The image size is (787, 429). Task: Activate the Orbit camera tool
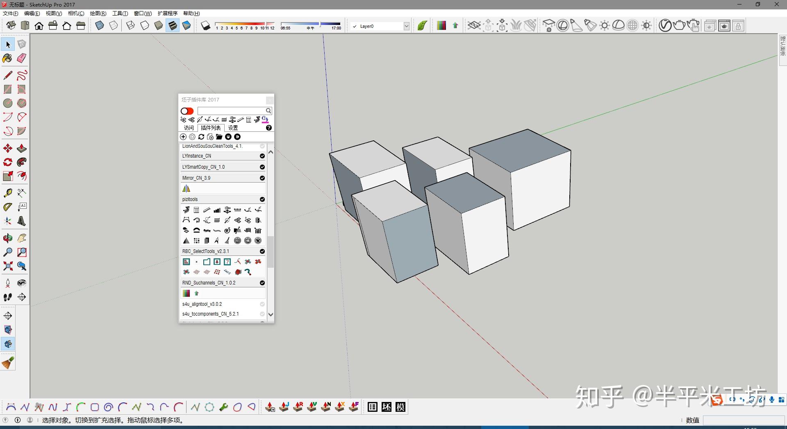[x=7, y=238]
